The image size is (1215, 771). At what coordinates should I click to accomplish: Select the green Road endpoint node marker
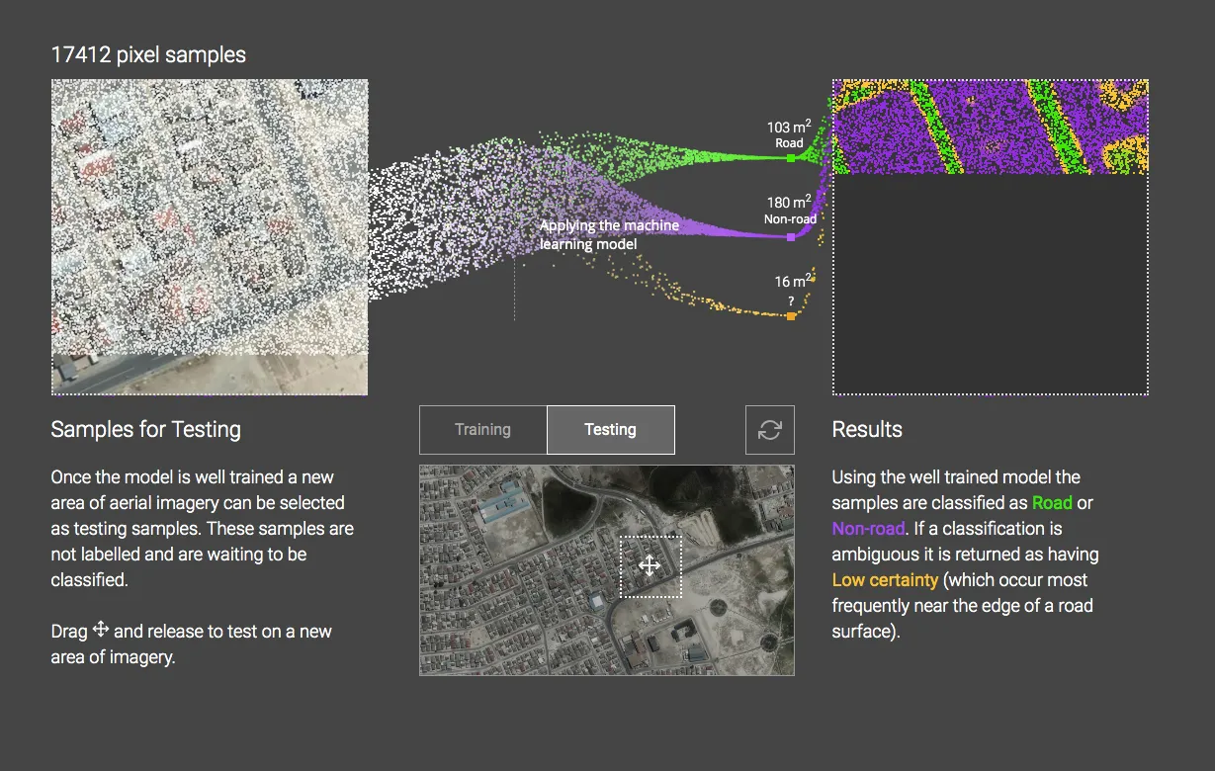(790, 156)
